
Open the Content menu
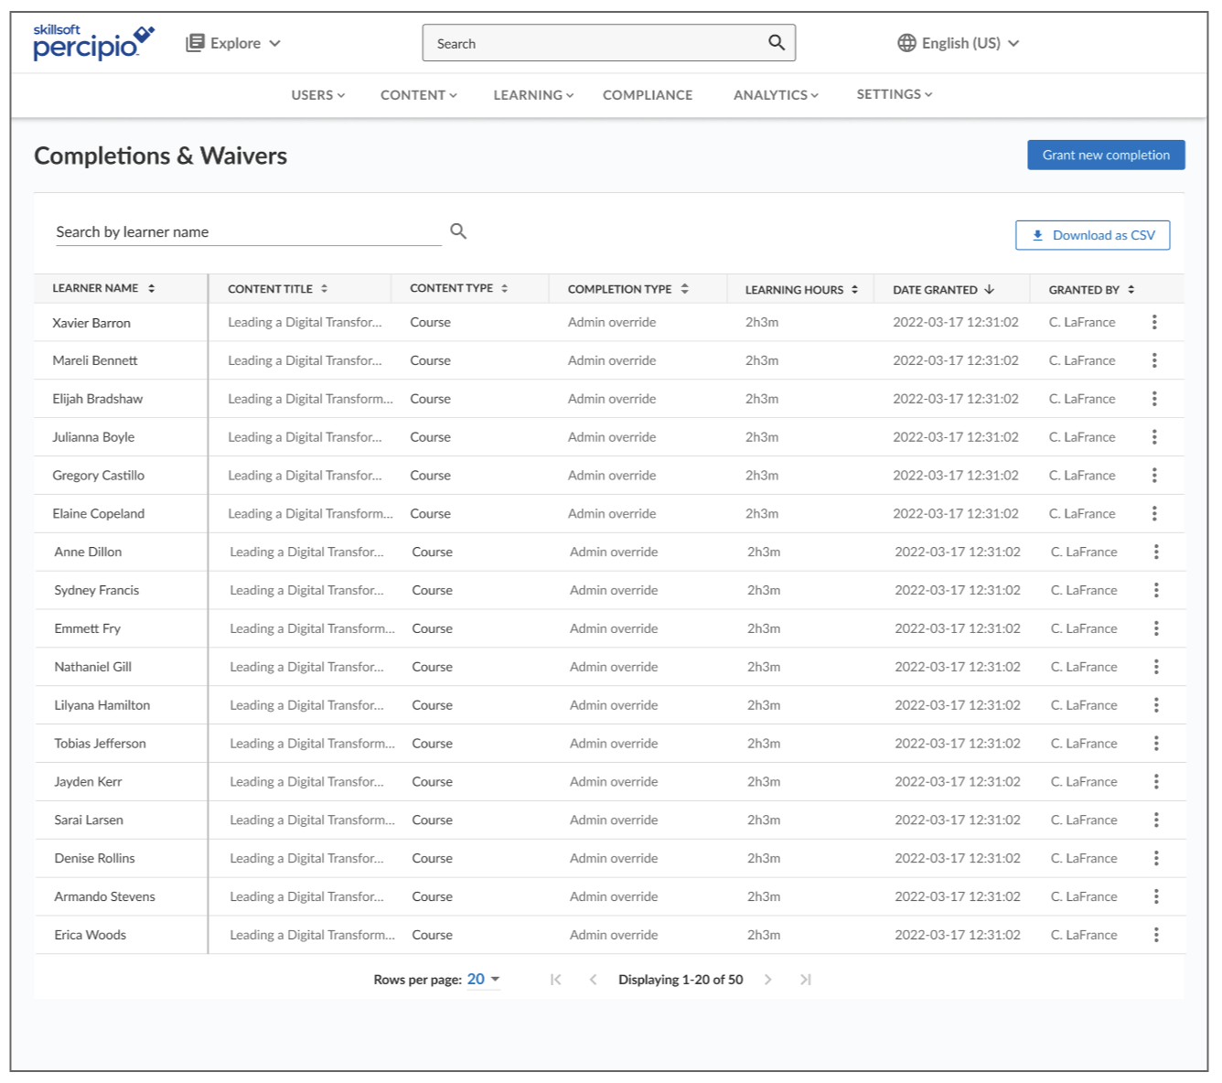pyautogui.click(x=419, y=95)
